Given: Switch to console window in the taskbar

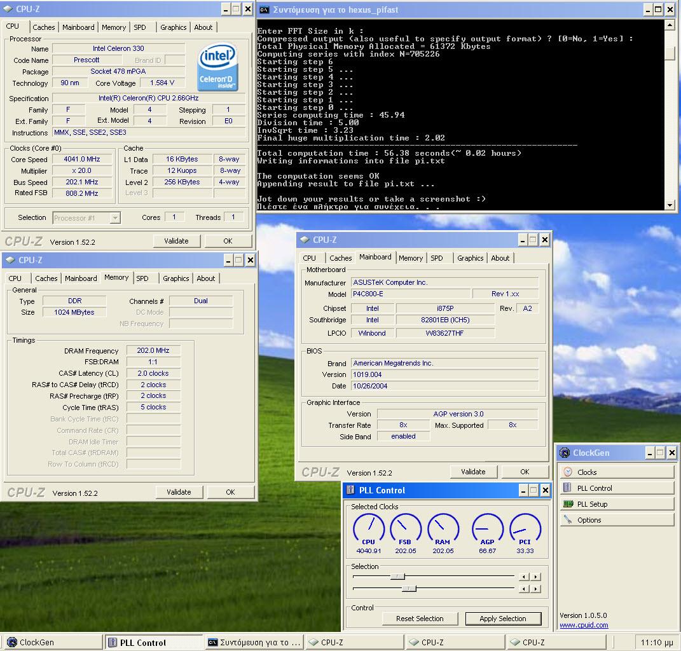Looking at the screenshot, I should click(x=254, y=642).
